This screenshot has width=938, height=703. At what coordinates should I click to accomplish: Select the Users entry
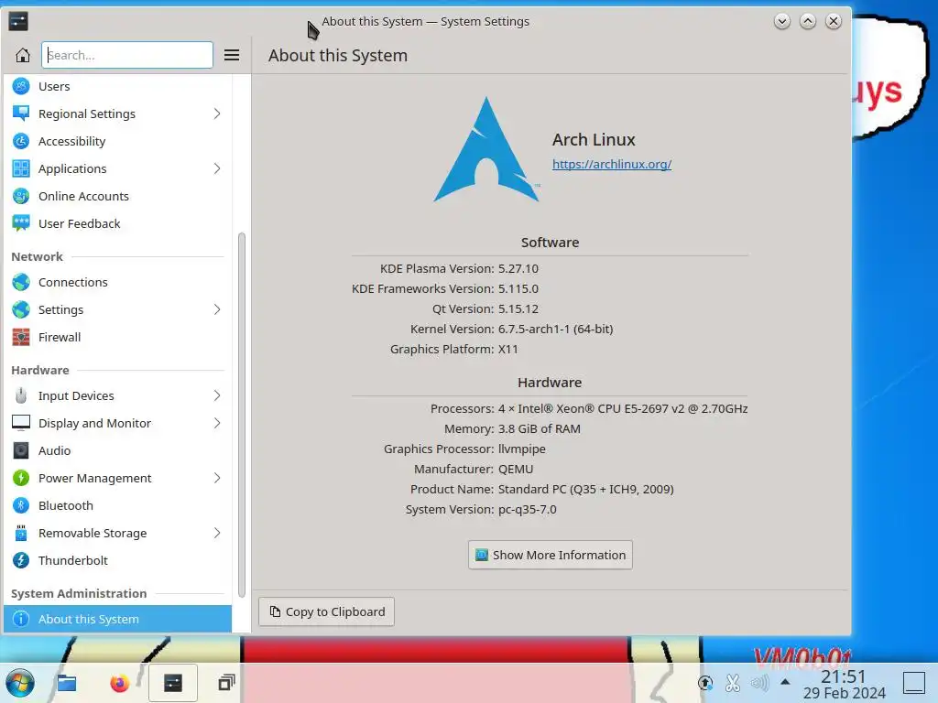118,86
